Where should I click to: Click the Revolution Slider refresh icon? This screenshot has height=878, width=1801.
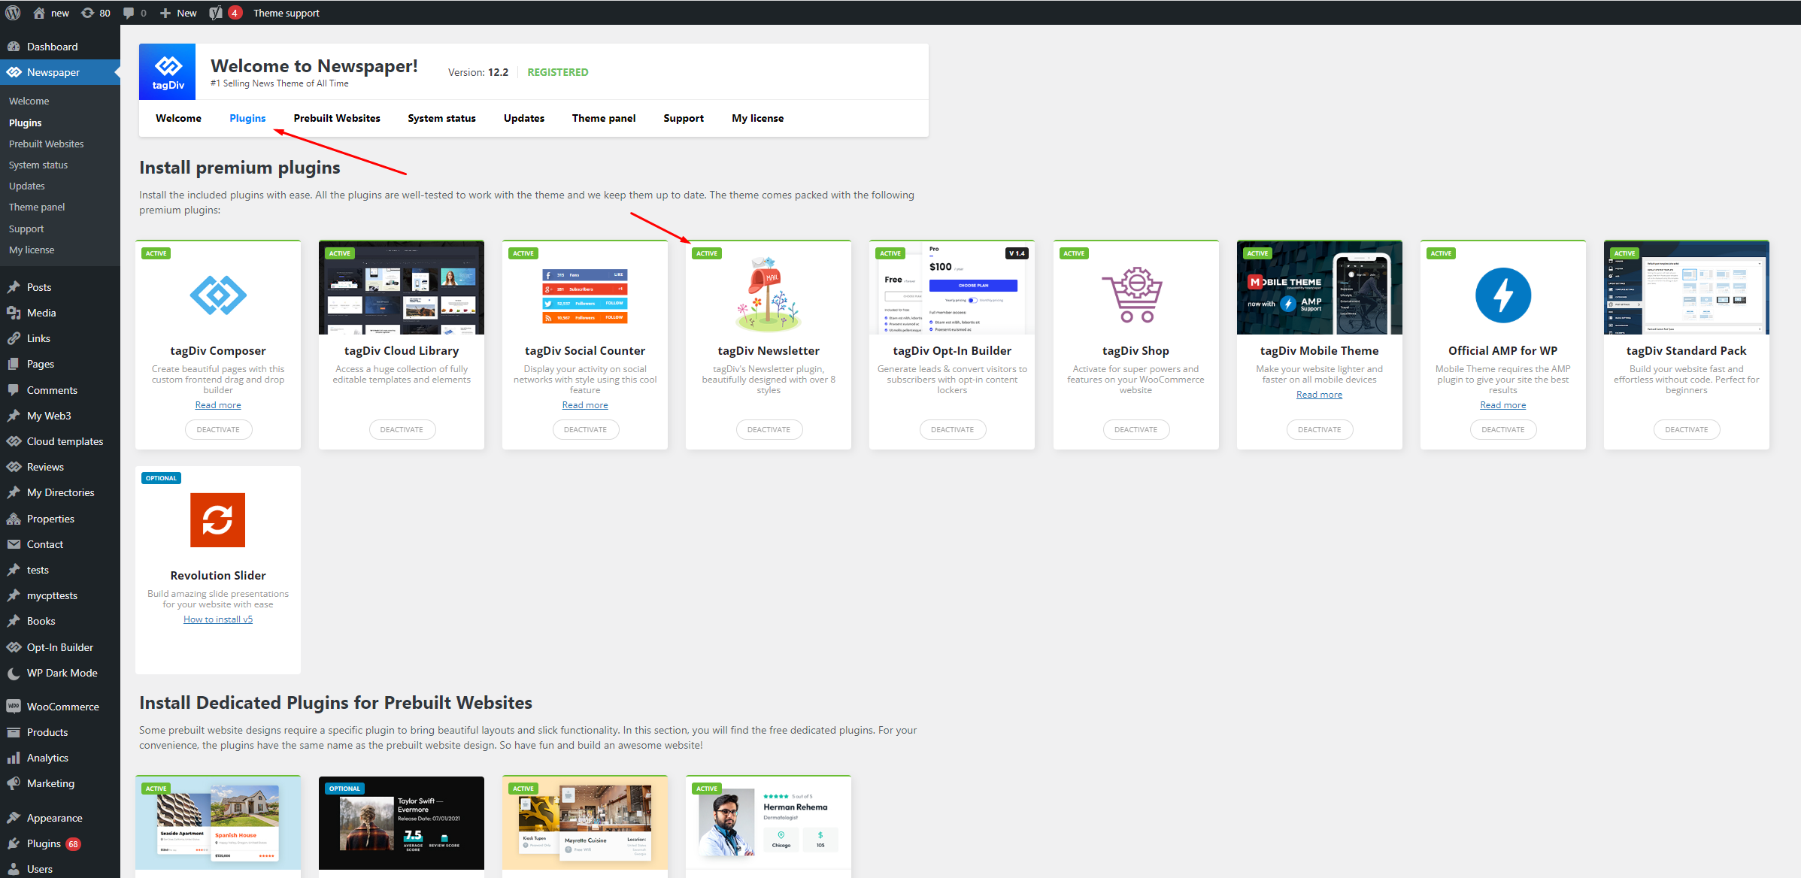tap(218, 519)
